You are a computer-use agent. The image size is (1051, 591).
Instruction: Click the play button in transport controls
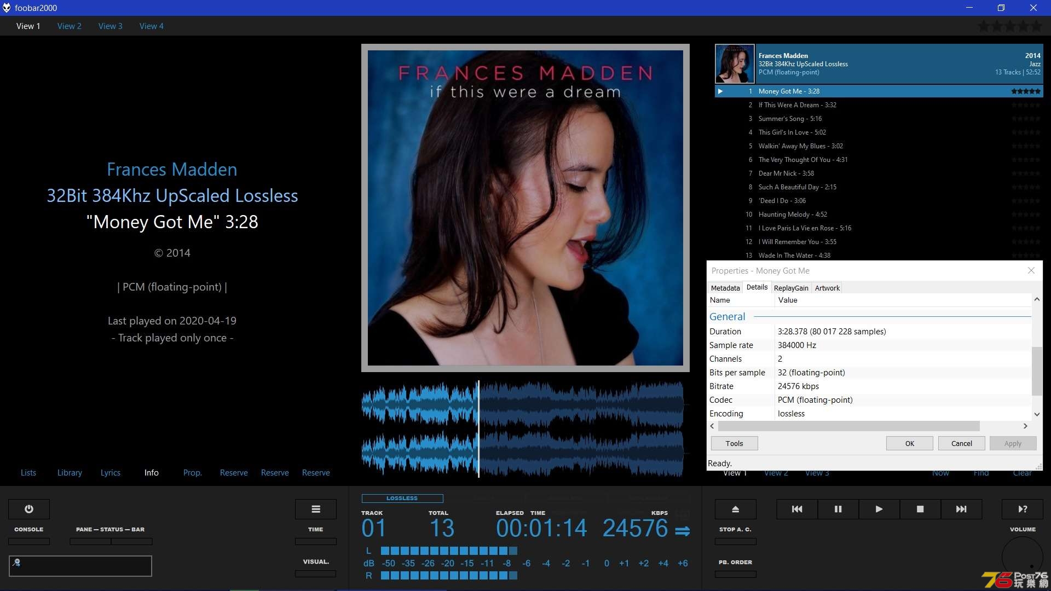[879, 509]
